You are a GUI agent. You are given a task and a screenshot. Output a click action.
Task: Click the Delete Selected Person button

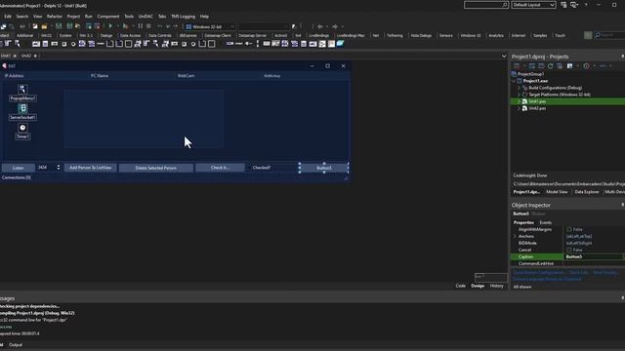pyautogui.click(x=156, y=168)
